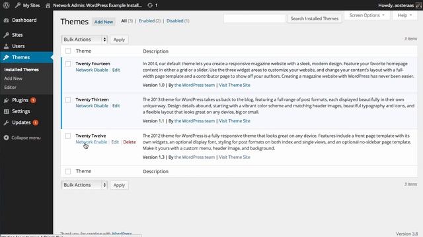Screen dimensions: 423x237
Task: Open the My Sites key icon
Action: point(18,5)
